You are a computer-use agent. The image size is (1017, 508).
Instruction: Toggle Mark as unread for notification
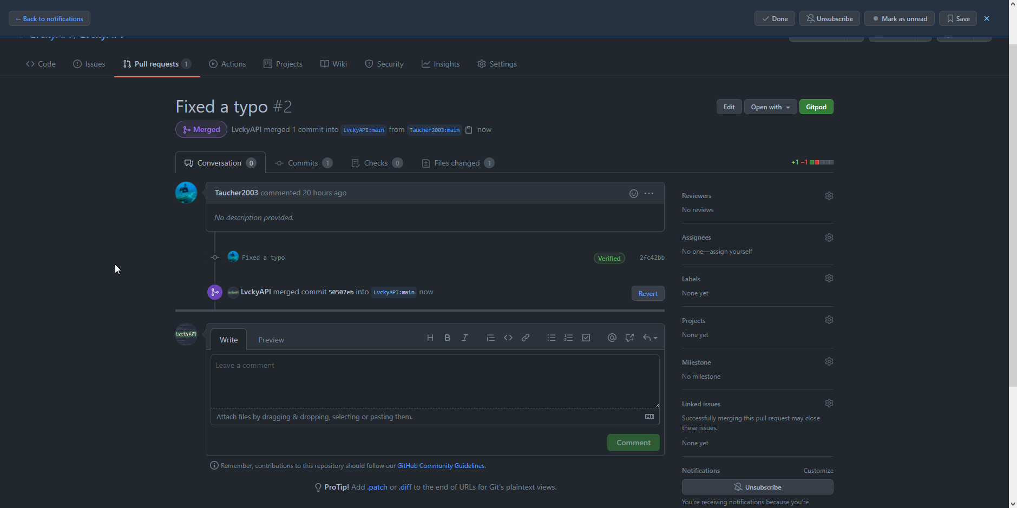(899, 18)
